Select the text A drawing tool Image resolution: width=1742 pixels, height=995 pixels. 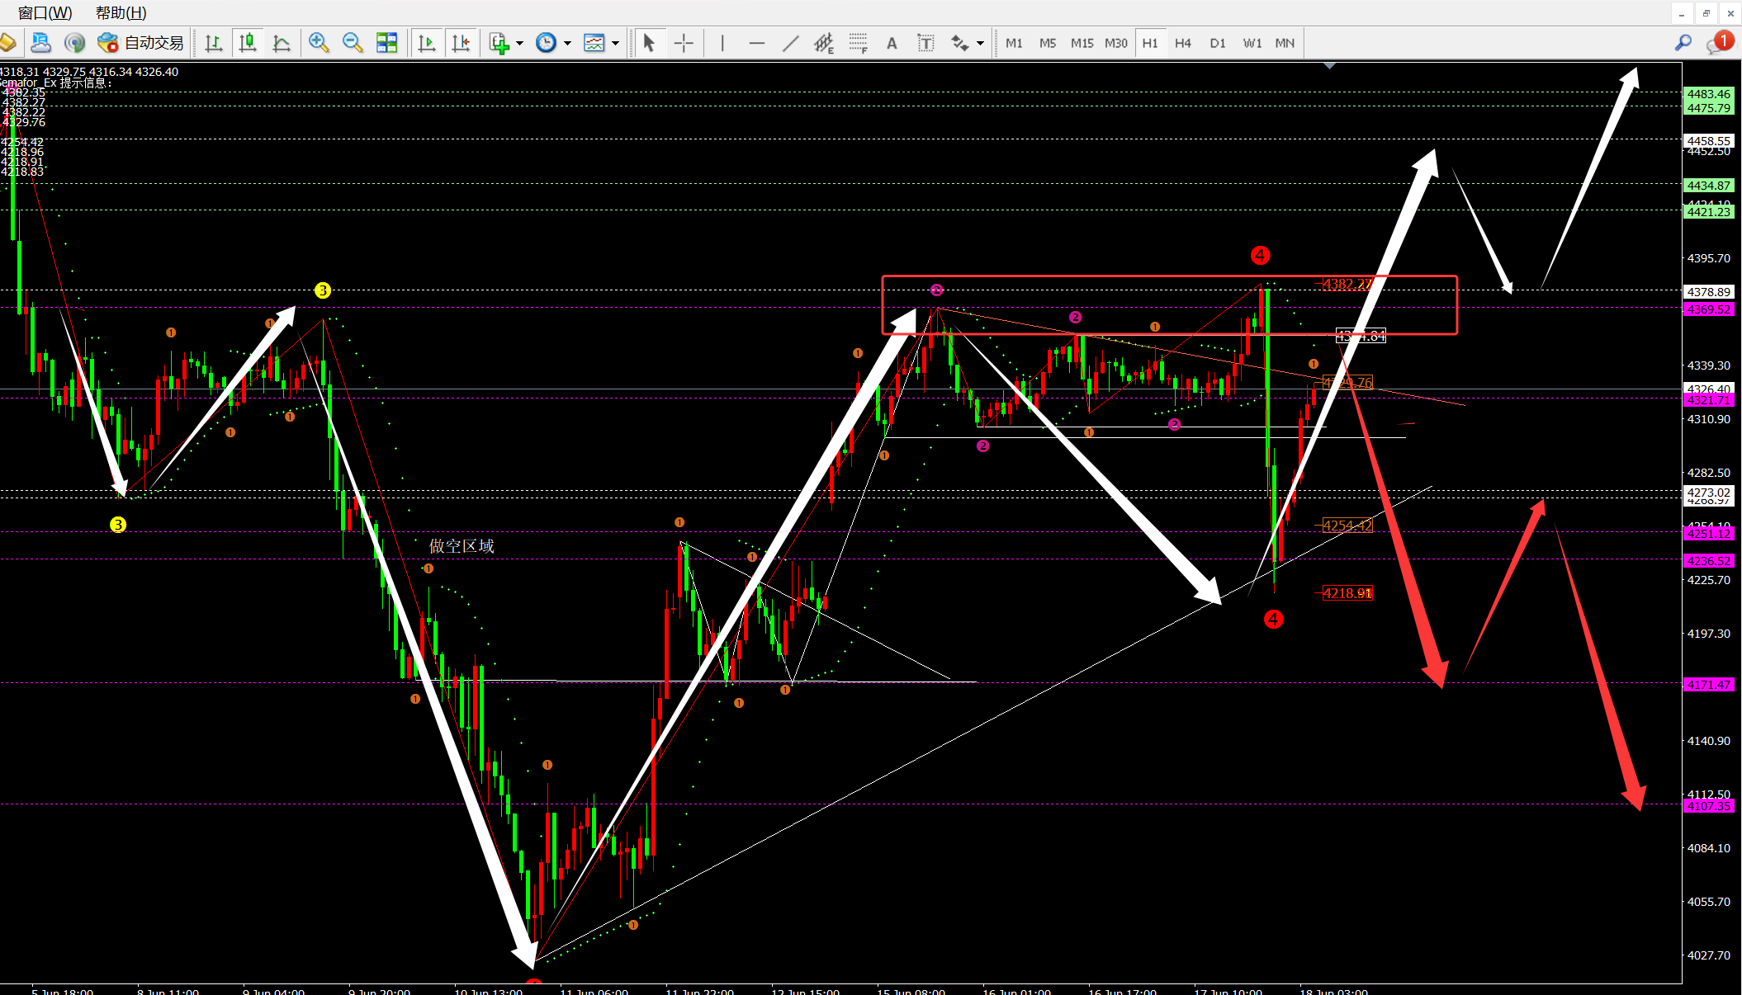point(892,43)
